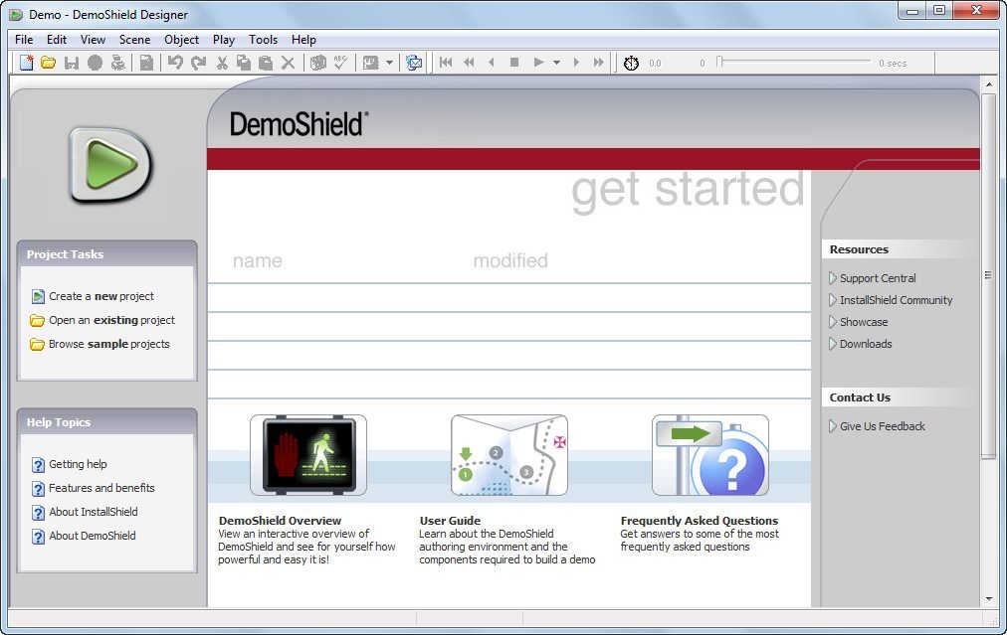Click the scrollbar down arrow
This screenshot has height=635, width=1007.
pyautogui.click(x=988, y=599)
